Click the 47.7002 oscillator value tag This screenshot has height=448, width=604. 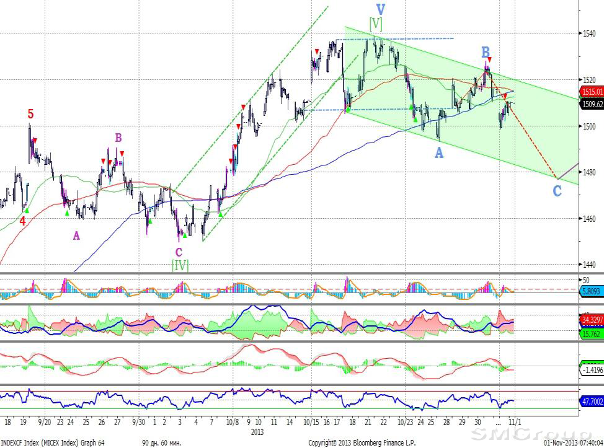(x=592, y=402)
